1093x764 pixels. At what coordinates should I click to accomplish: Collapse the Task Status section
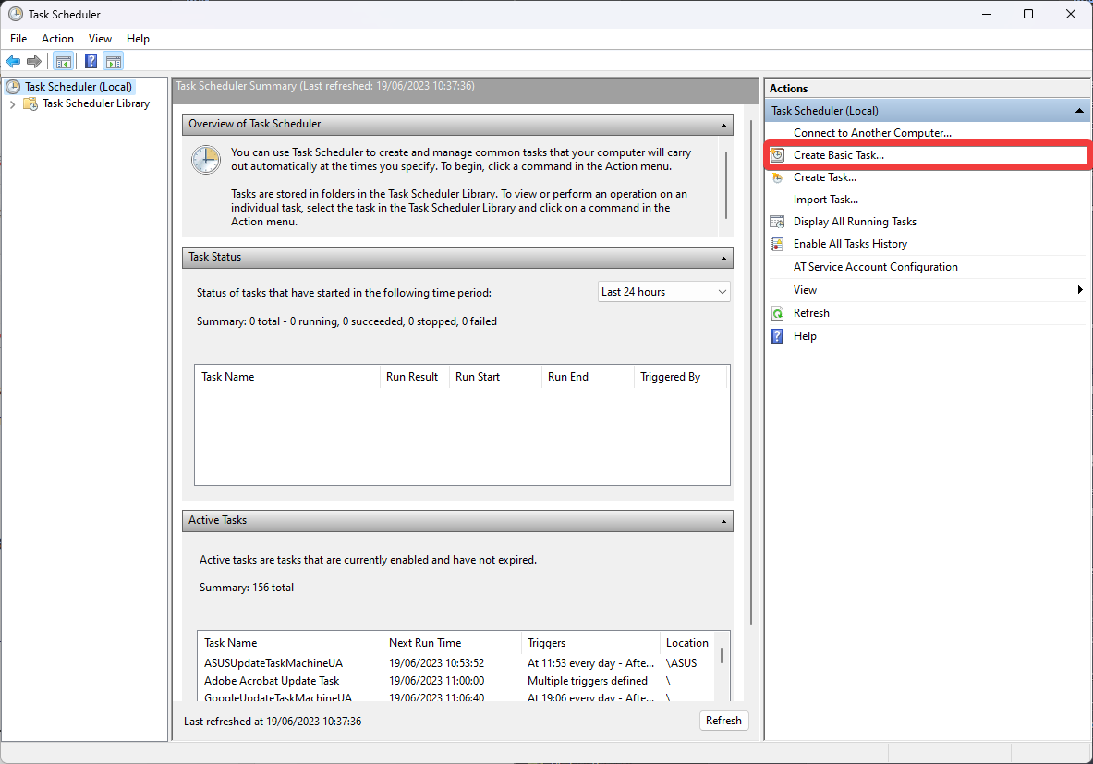(724, 258)
